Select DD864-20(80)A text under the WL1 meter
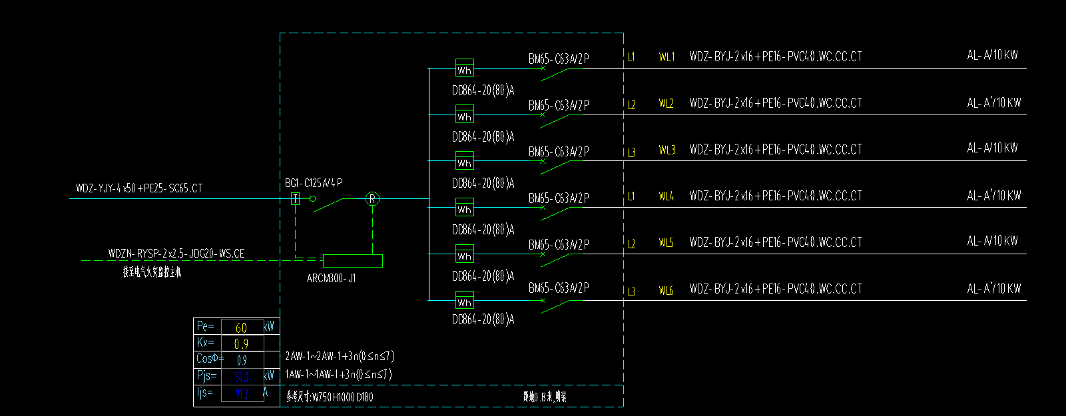The height and width of the screenshot is (416, 1066). click(x=483, y=91)
